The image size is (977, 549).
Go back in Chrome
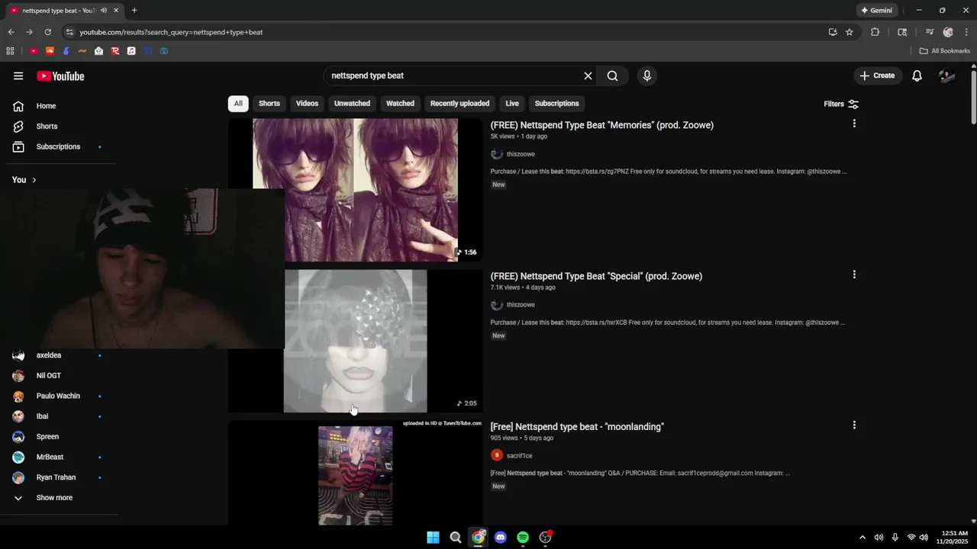pos(11,32)
